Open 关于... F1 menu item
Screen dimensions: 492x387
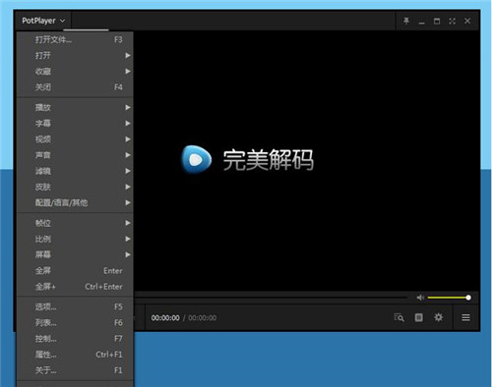tap(75, 370)
